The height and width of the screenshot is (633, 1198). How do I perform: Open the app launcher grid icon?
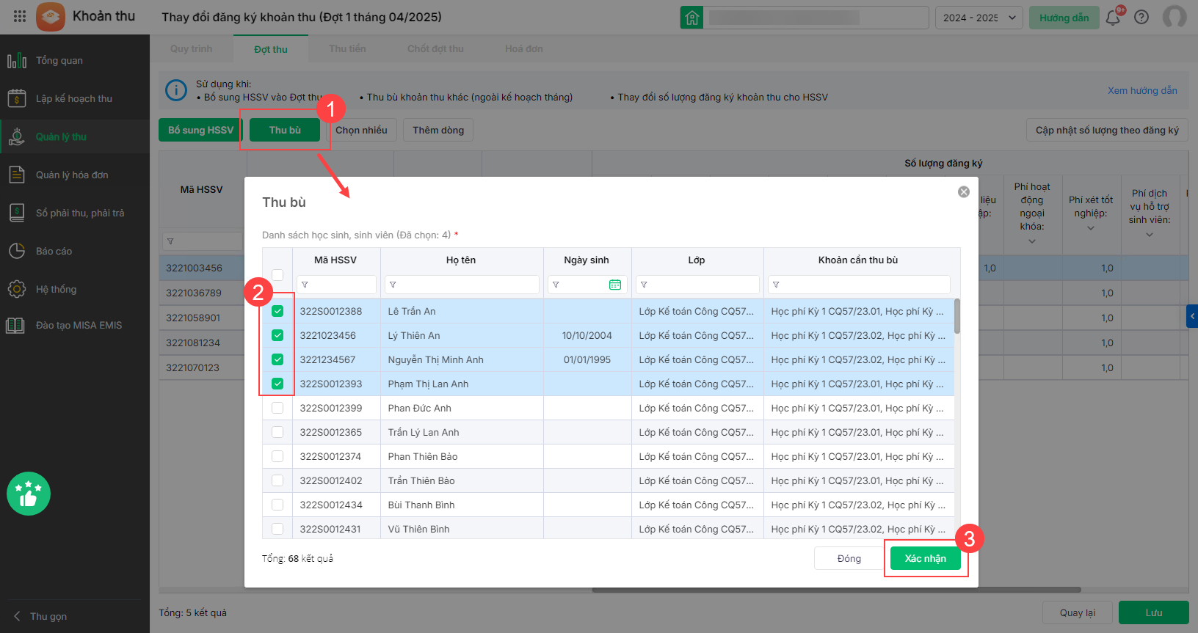(20, 16)
